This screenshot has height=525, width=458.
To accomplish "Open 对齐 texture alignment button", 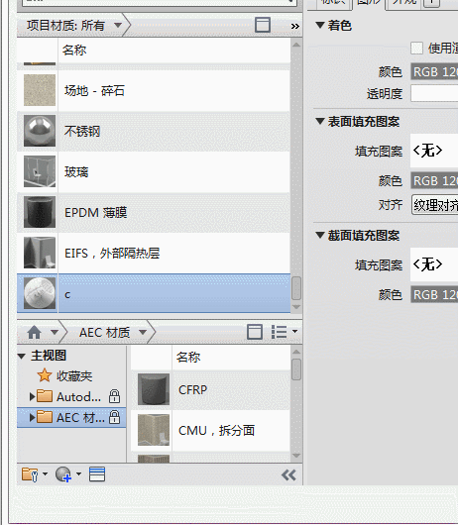I will click(434, 205).
